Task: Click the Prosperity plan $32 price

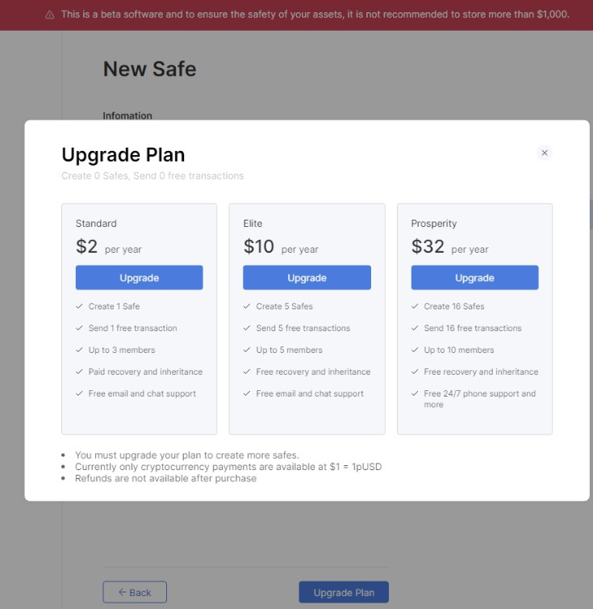Action: [428, 247]
